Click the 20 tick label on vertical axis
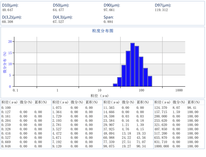Screen dimensions: 206x157 pyautogui.click(x=10, y=41)
